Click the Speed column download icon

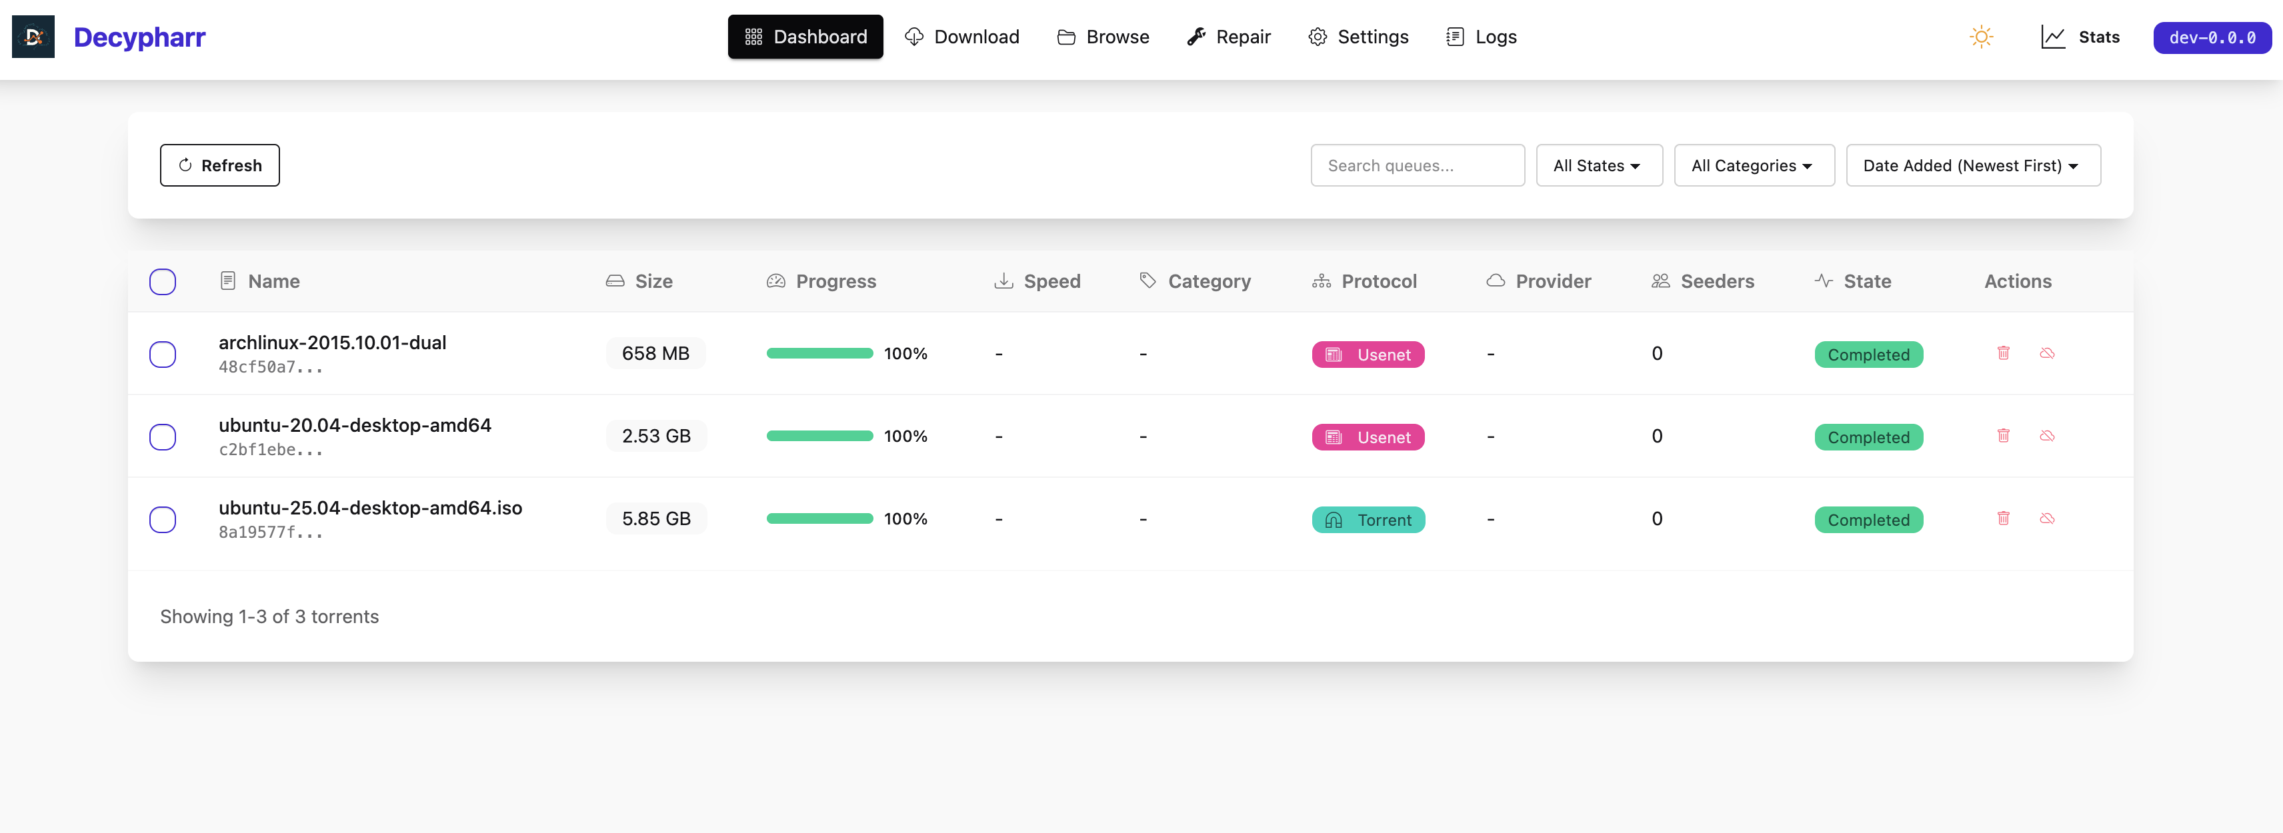click(x=1003, y=281)
